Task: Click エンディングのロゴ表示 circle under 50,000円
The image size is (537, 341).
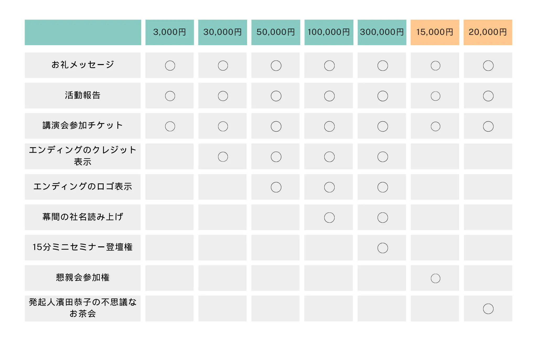Action: [x=276, y=187]
